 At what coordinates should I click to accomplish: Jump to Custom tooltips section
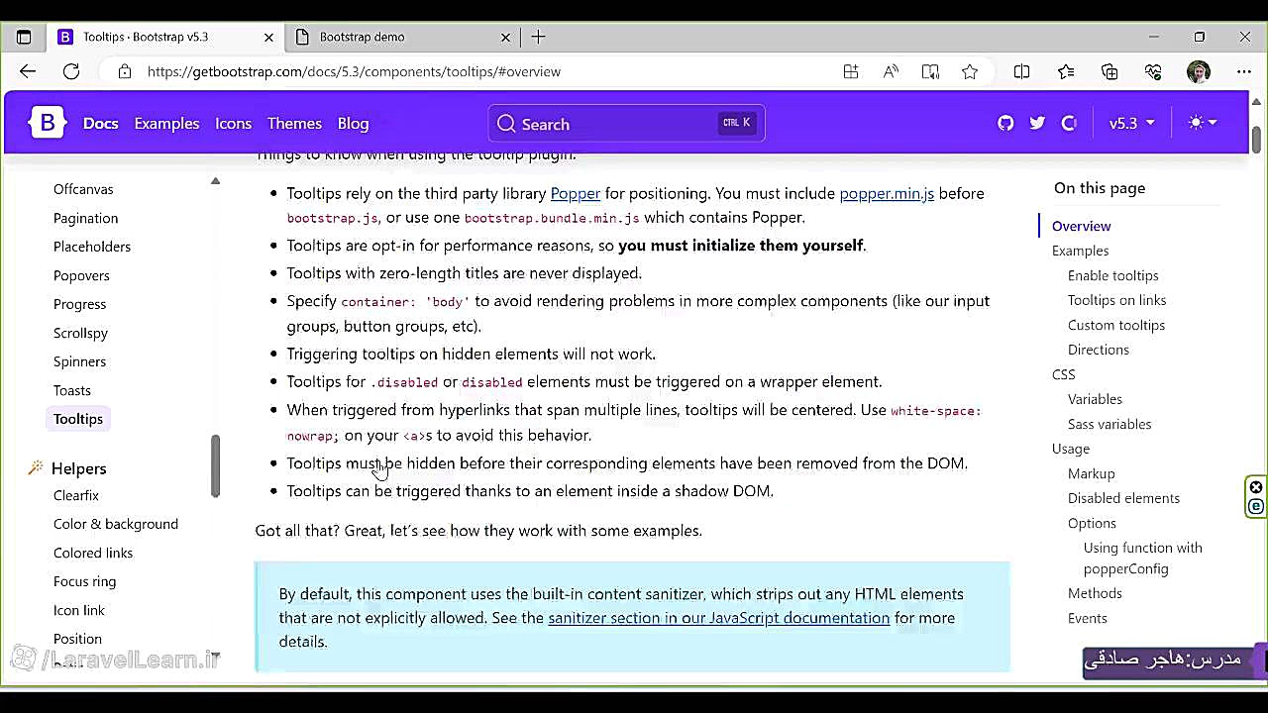click(x=1116, y=325)
